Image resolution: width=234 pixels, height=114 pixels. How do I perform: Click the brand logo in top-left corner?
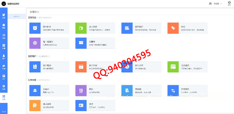click(x=4, y=4)
